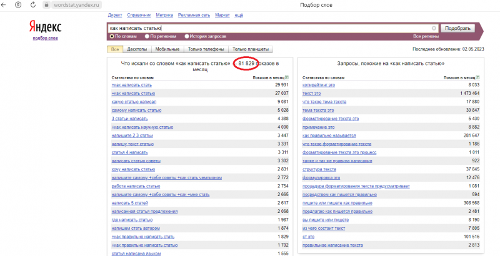Screen dimensions: 500x256
Task: Open similar query из чего состоит текст
Action: pyautogui.click(x=324, y=229)
